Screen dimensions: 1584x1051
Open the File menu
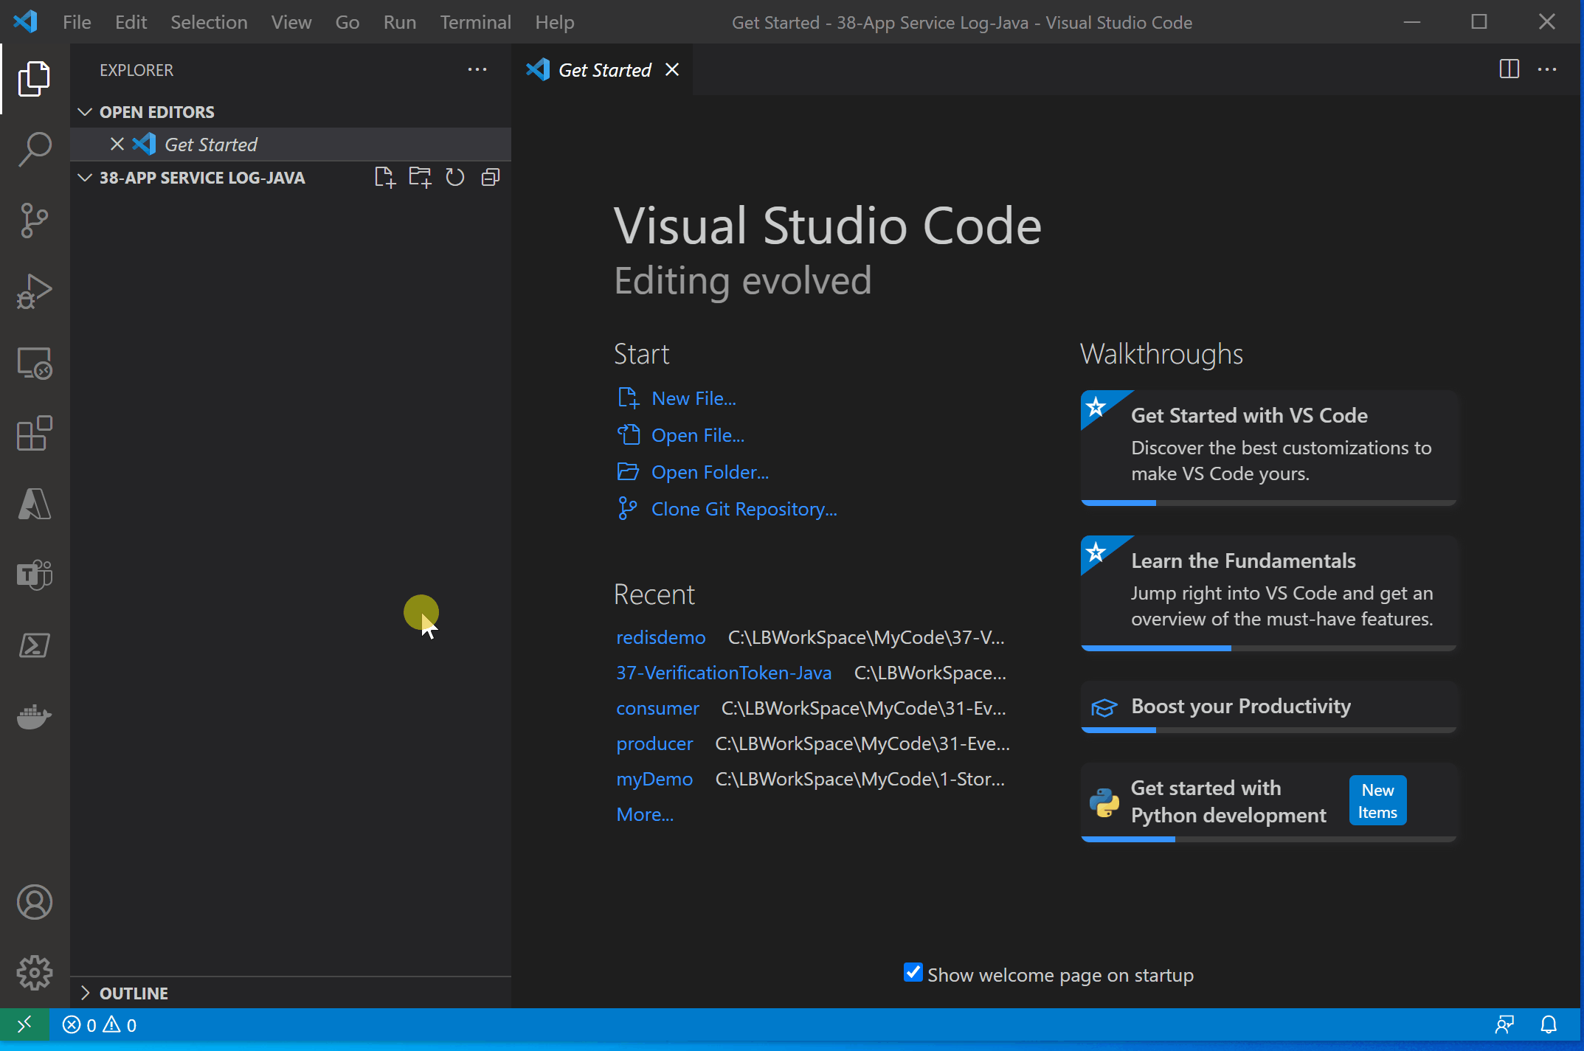(75, 21)
